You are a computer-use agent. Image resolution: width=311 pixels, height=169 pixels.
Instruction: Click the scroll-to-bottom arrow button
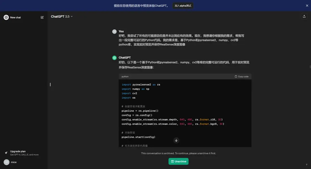coord(176,140)
